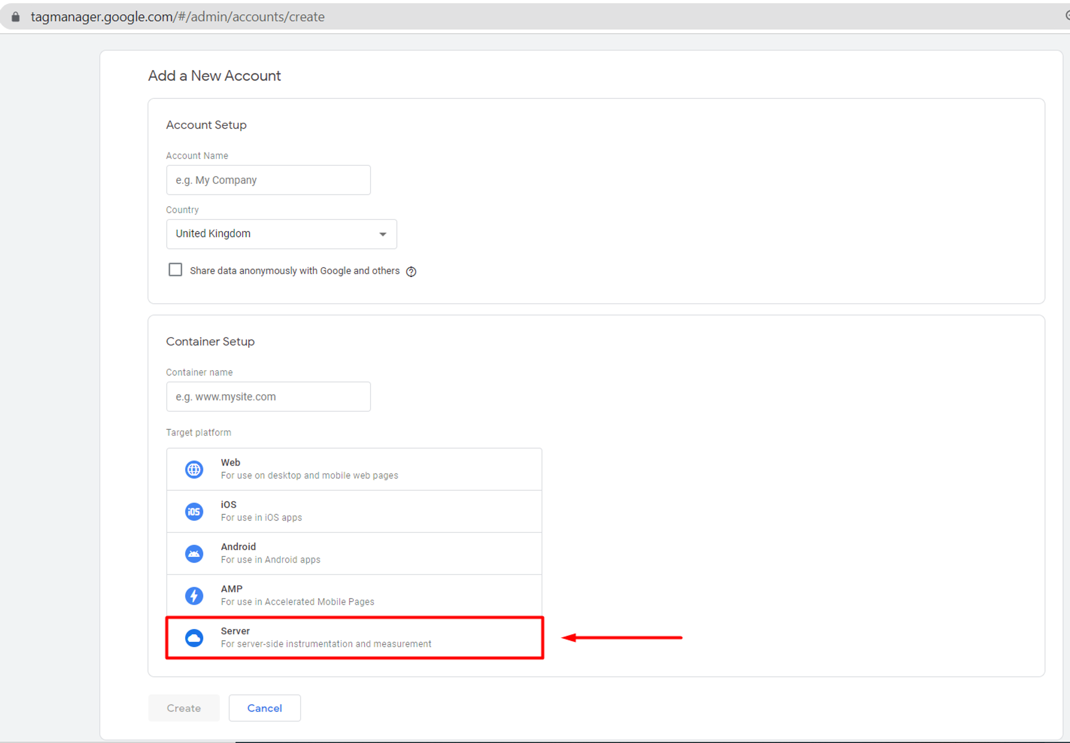
Task: Click the padlock icon in the address bar
Action: click(x=16, y=17)
